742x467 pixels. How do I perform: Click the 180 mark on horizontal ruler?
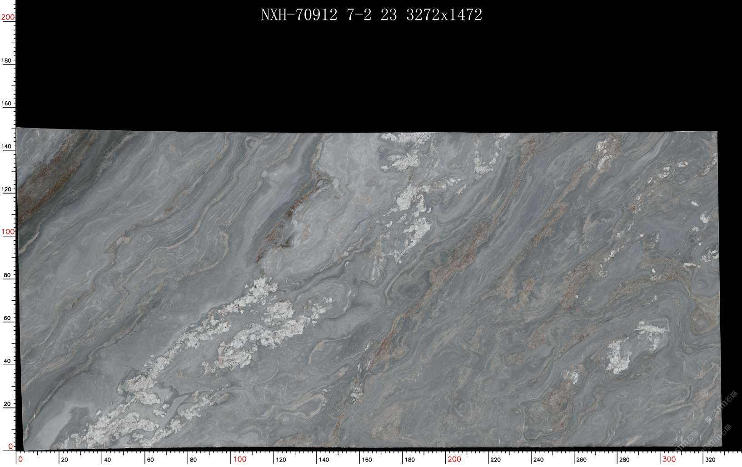[409, 460]
